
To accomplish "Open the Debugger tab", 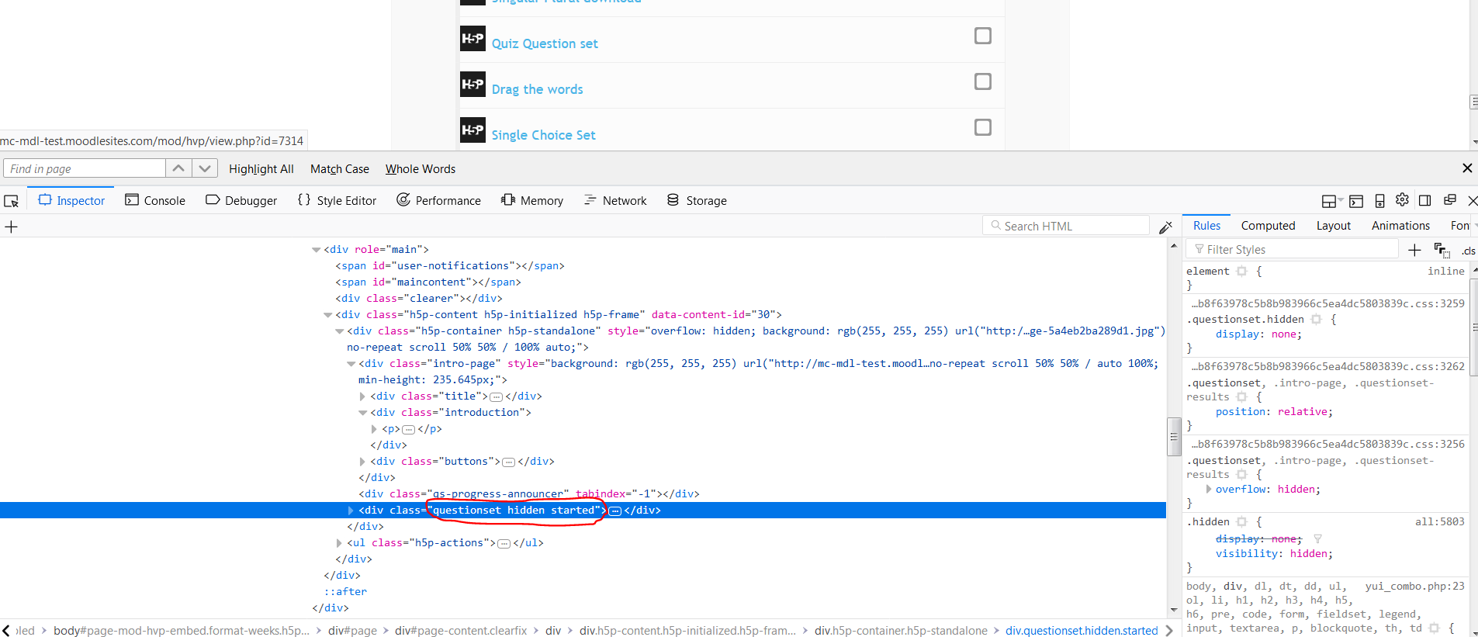I will pyautogui.click(x=241, y=200).
